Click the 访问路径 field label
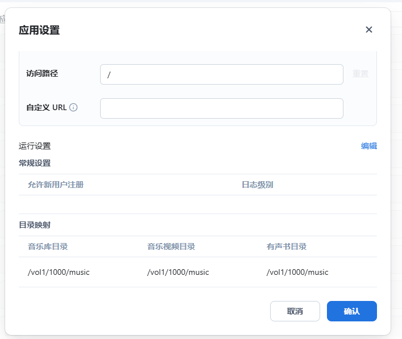The height and width of the screenshot is (339, 402). point(42,73)
